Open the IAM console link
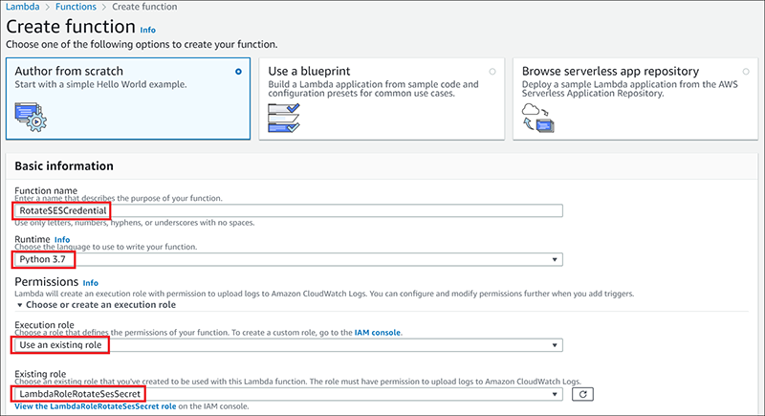 [x=378, y=333]
